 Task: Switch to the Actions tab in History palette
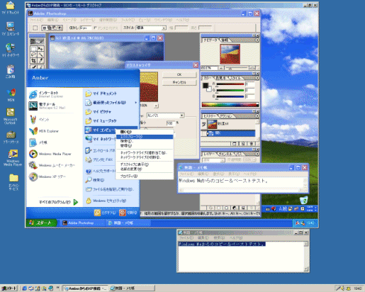coord(226,116)
